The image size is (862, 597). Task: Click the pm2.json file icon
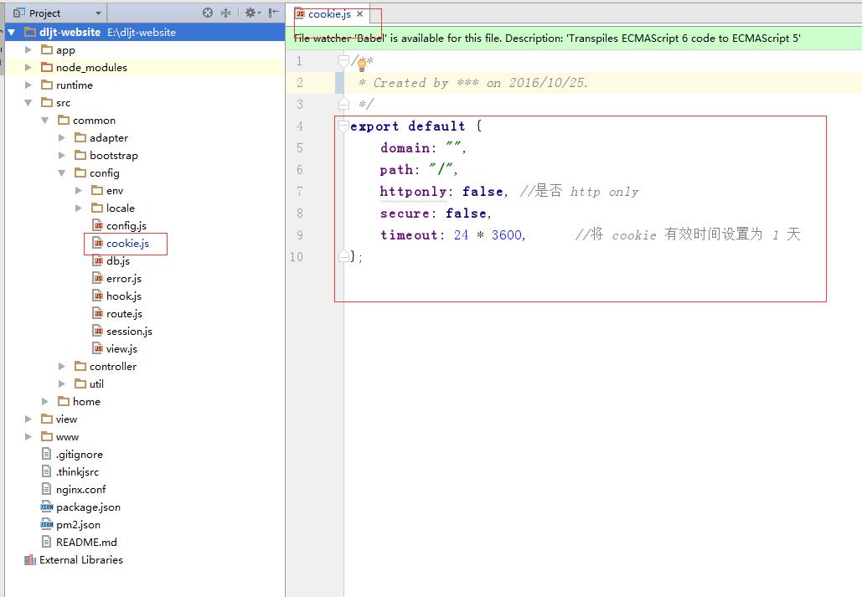(47, 524)
